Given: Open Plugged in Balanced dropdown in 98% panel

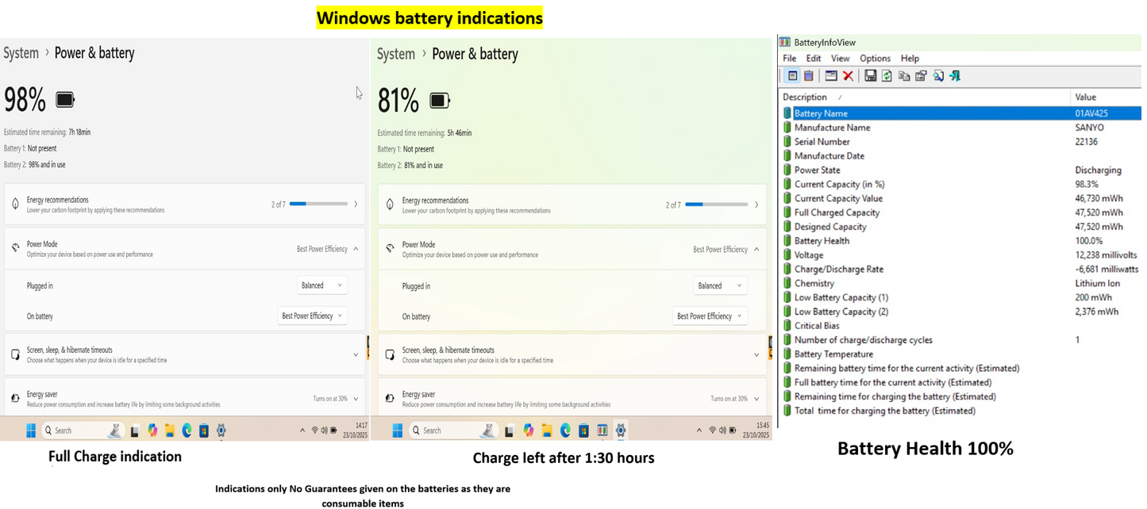Looking at the screenshot, I should pos(322,285).
